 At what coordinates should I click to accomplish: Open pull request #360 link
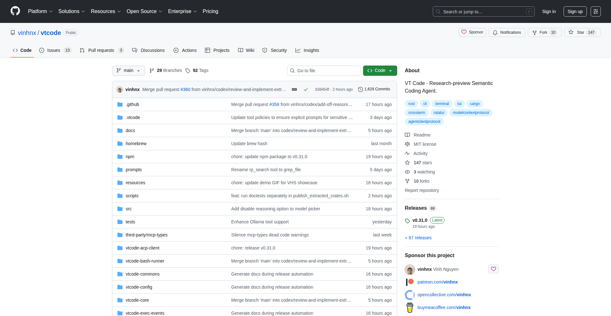coord(185,89)
